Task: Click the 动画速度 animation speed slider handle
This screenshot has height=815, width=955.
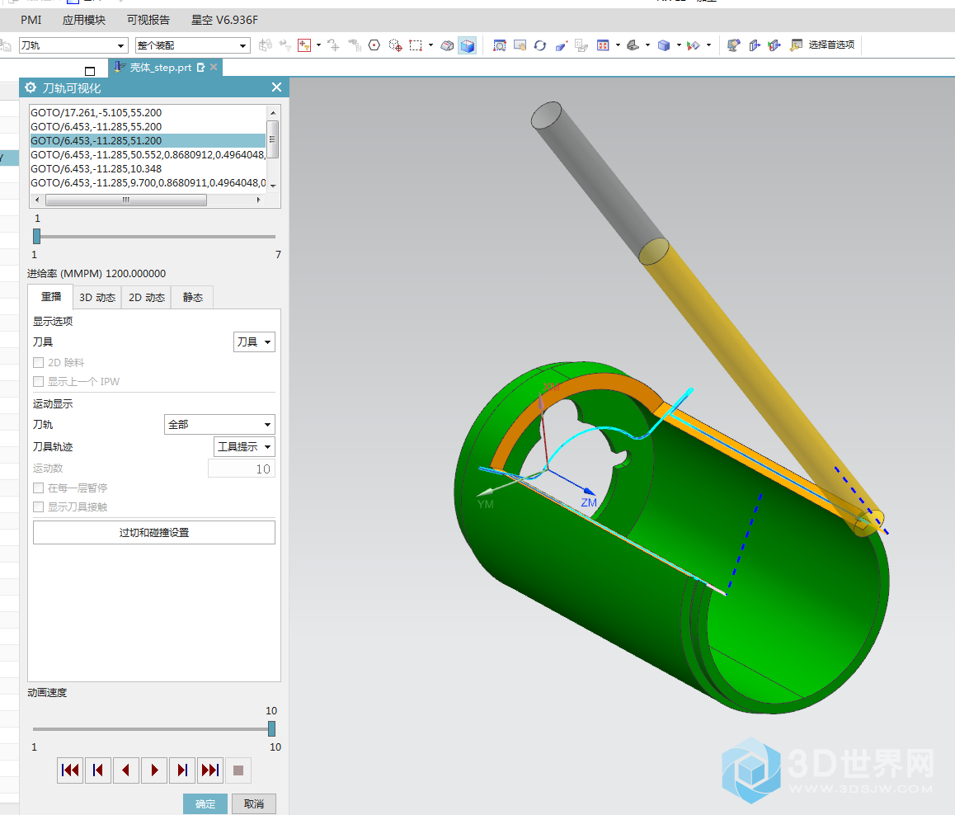Action: [x=271, y=728]
